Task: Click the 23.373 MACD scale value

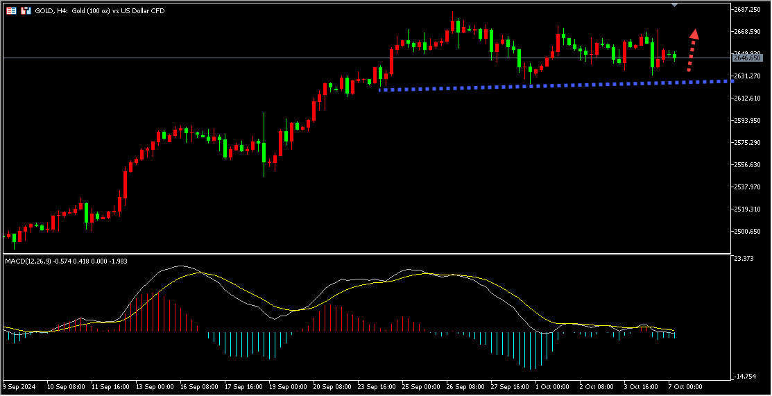Action: point(744,258)
